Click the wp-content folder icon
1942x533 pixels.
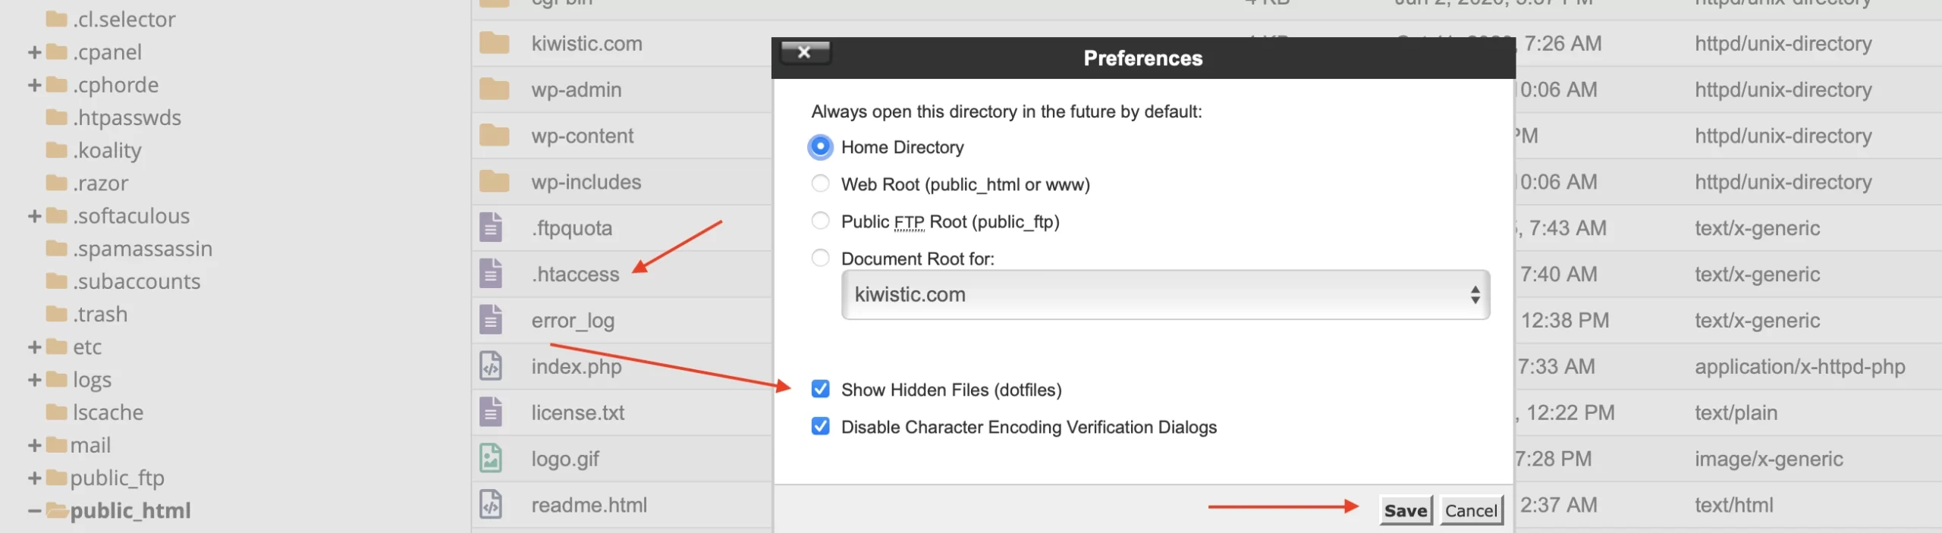point(494,136)
